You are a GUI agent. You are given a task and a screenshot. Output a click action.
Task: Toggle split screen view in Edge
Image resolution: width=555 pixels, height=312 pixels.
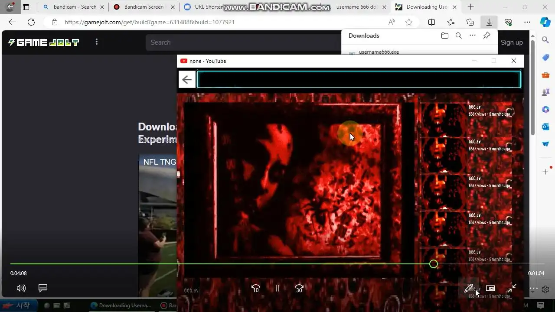click(431, 22)
